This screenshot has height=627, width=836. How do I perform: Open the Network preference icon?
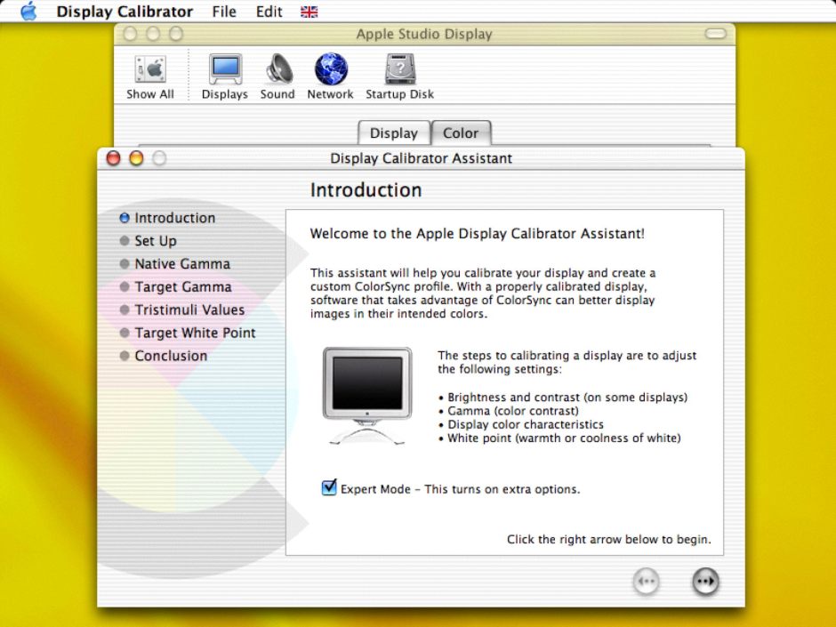[x=331, y=78]
